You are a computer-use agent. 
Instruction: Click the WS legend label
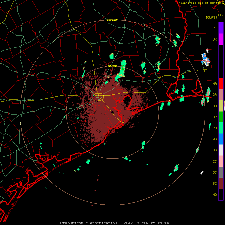click(214, 139)
